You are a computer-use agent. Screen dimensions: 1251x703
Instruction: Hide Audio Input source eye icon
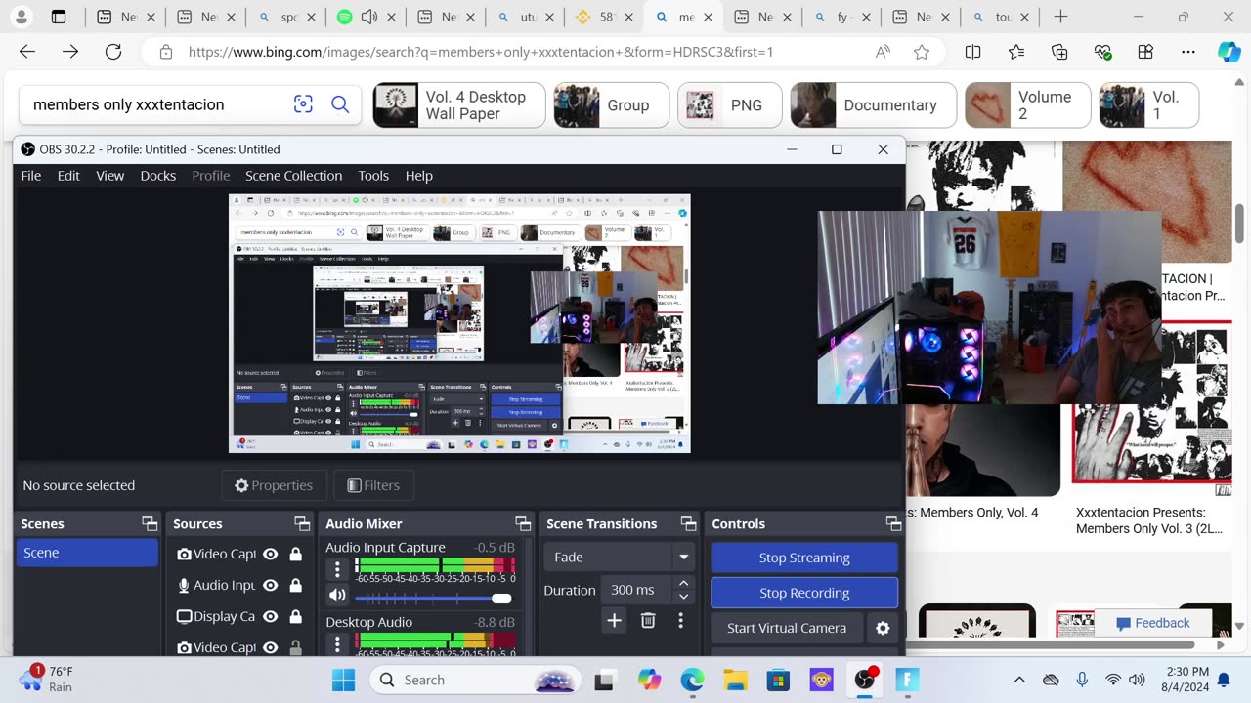[x=270, y=585]
